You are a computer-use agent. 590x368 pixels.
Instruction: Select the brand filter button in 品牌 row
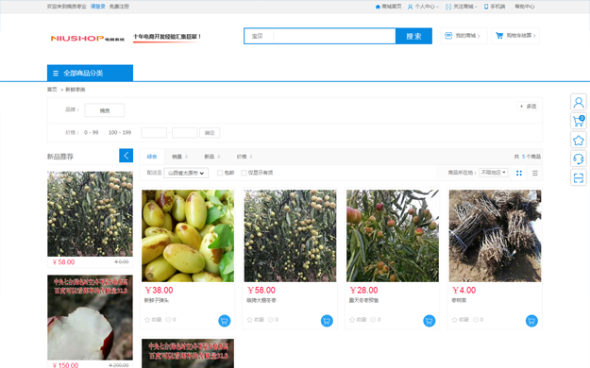tap(105, 110)
